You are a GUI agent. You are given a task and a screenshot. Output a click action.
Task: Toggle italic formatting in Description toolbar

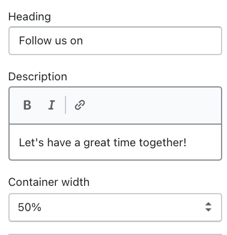52,105
